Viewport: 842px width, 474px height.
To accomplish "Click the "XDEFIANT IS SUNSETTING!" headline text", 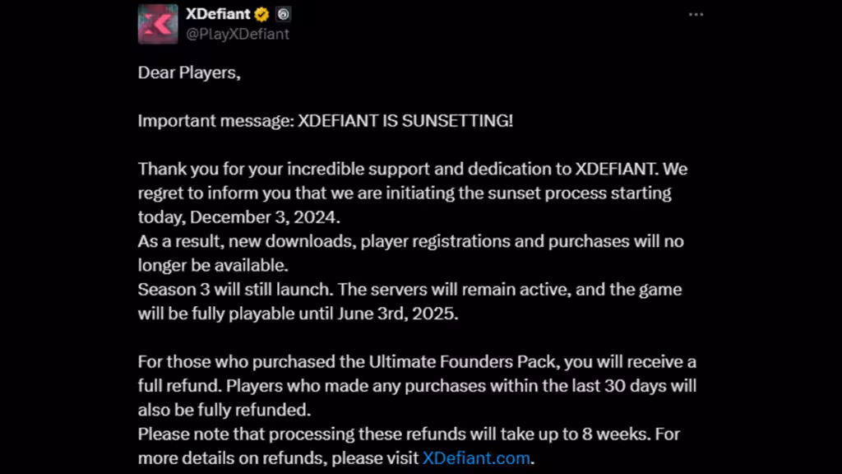I will [x=405, y=120].
